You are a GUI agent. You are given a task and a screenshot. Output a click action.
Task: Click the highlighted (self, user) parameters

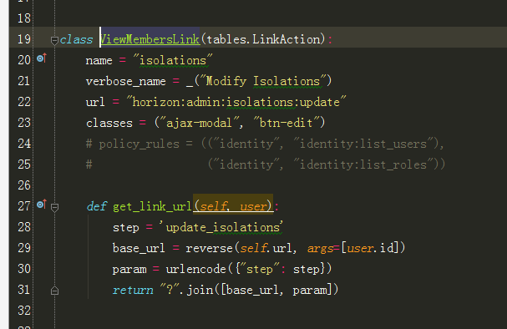(233, 206)
